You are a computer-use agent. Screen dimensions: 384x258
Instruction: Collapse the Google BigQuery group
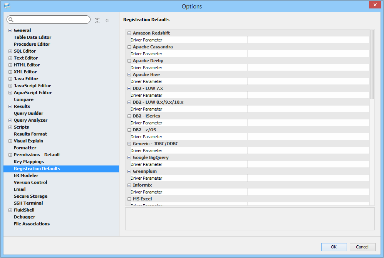coord(129,158)
